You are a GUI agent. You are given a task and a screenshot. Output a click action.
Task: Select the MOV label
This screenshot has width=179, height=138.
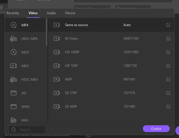tap(25, 52)
